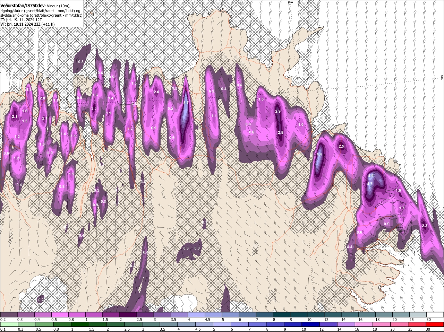
Task: Click the 2.9 value label on the map
Action: click(x=277, y=111)
